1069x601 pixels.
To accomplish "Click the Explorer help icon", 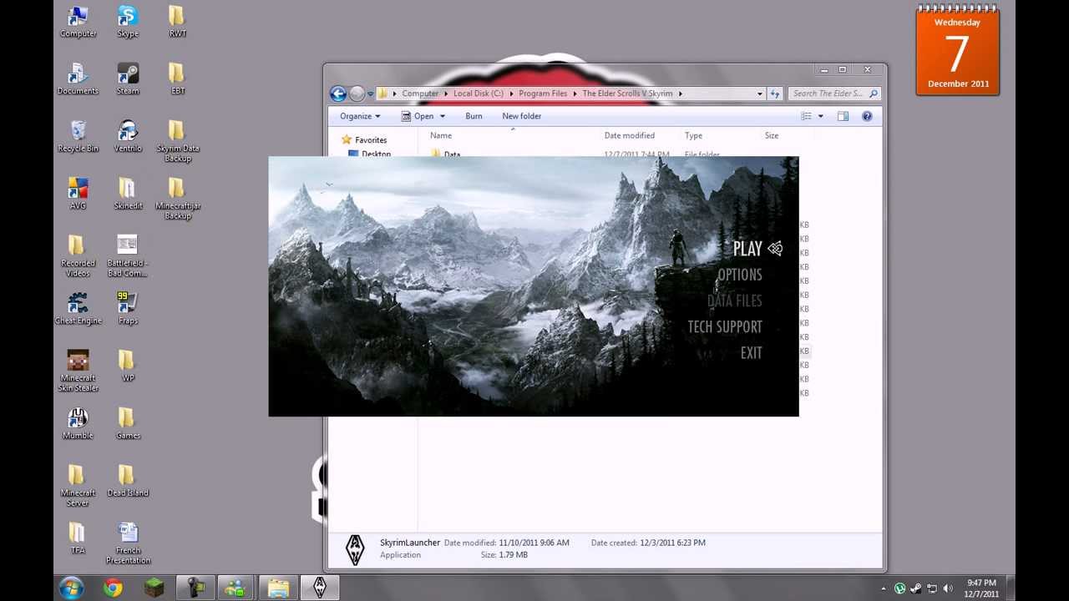I will [867, 116].
